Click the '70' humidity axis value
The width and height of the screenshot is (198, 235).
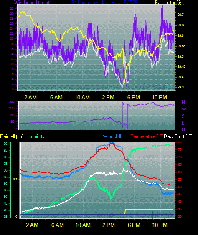coord(5,171)
